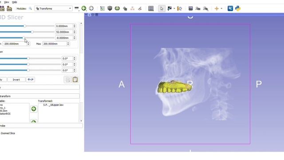Click stepper arrows on the 0.0000mm field
This screenshot has height=160, width=284.
75,26
